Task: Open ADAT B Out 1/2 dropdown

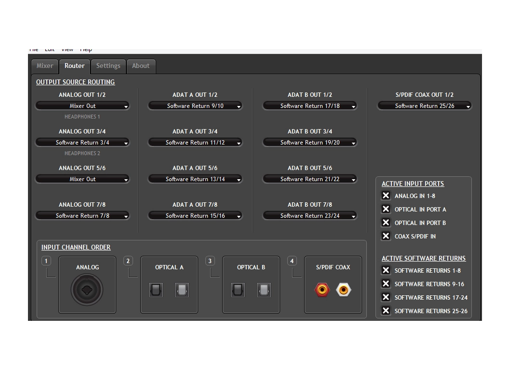Action: pyautogui.click(x=310, y=106)
